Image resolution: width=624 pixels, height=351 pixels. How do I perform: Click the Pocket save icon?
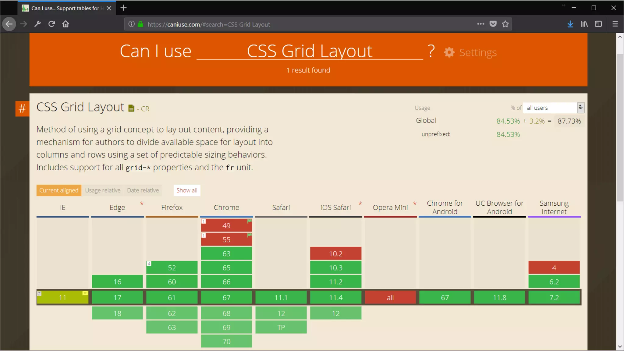493,24
